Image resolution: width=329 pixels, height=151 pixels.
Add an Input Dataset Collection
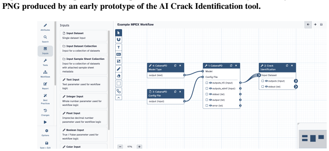pyautogui.click(x=84, y=48)
